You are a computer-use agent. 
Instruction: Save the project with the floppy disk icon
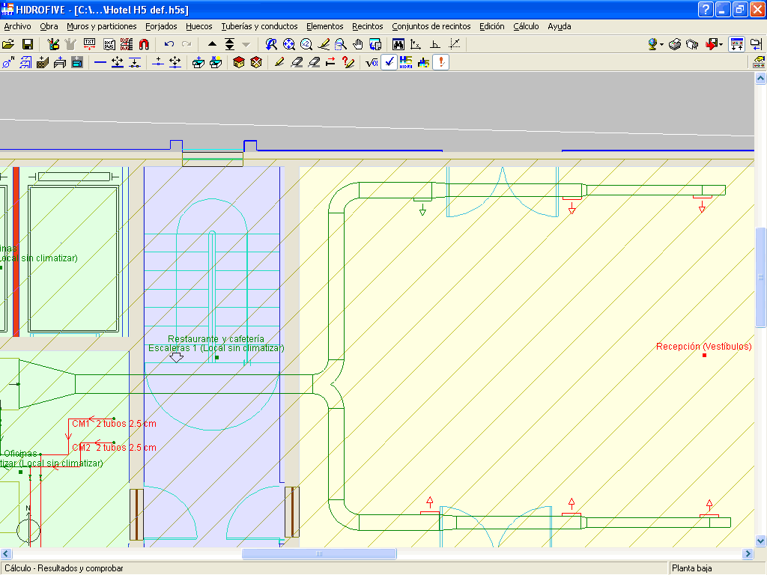(x=27, y=44)
